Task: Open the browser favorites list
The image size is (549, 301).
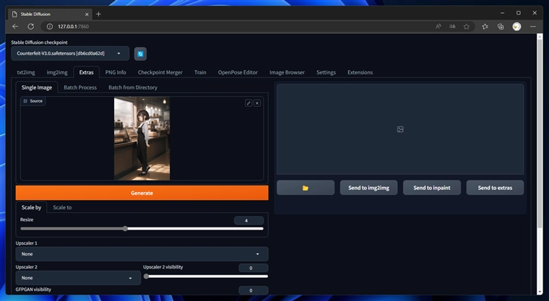Action: [485, 27]
